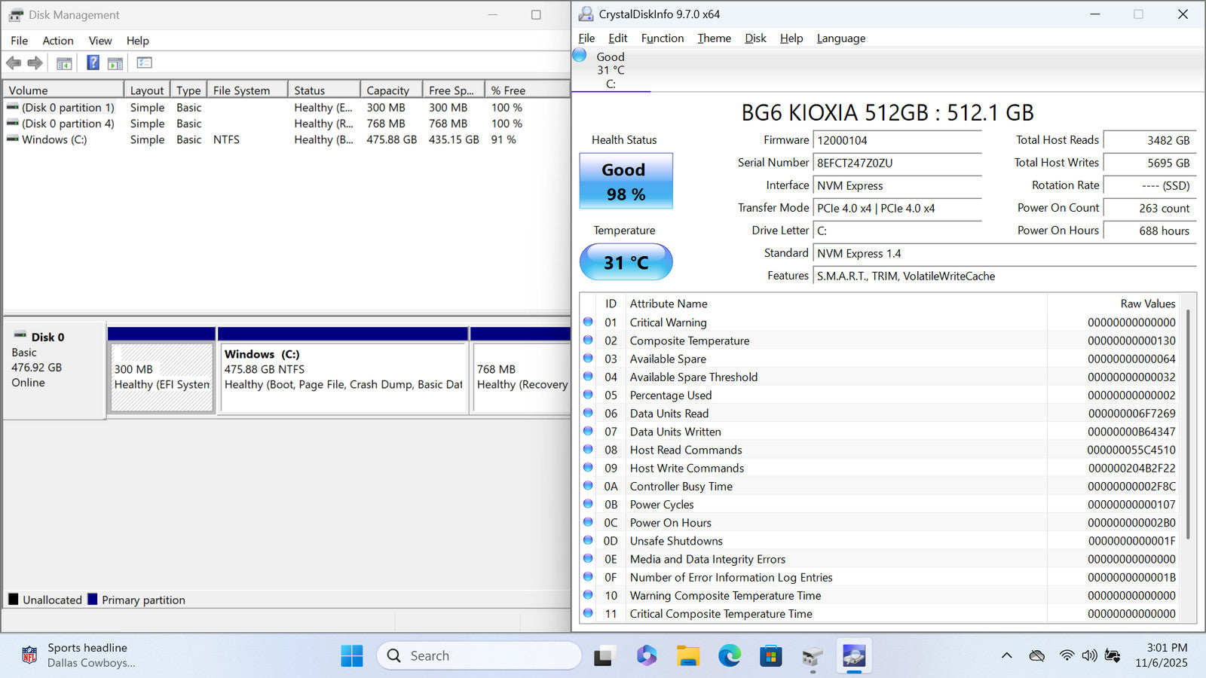Open File Explorer from the taskbar
The height and width of the screenshot is (678, 1206).
tap(687, 656)
